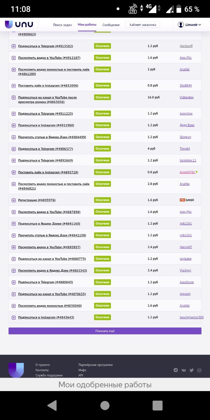Viewport: 210px width, 420px height.
Task: Expand row Поставить лайк в Instagram (#4852096)
Action: [14, 86]
